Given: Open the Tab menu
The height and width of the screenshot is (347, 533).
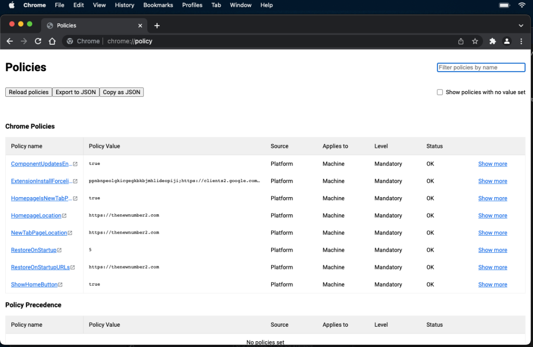Looking at the screenshot, I should (x=216, y=5).
